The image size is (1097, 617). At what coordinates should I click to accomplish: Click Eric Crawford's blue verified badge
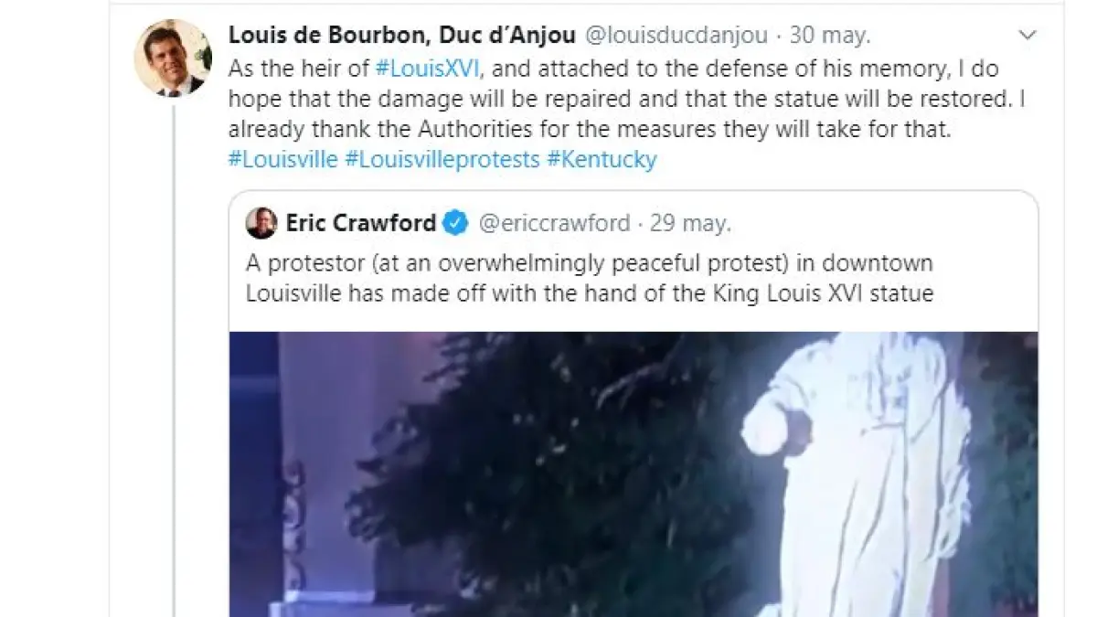click(x=456, y=223)
